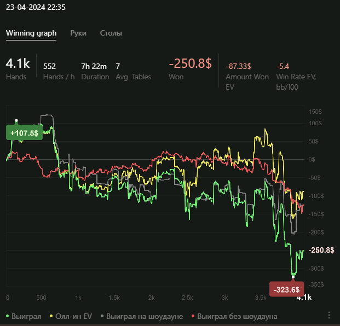
Task: Click the white peak point above +107.5$
Action: click(x=16, y=120)
